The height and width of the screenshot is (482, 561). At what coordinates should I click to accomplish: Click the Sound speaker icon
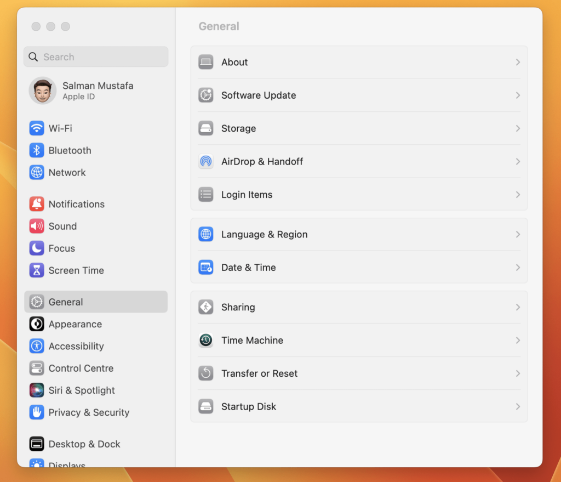pos(37,226)
